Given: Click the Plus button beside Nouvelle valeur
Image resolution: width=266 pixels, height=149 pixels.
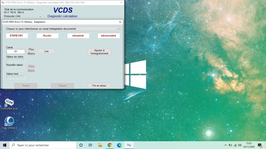Looking at the screenshot, I should 31,66.
